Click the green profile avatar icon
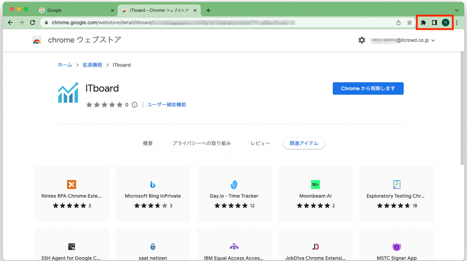The image size is (467, 261). (445, 23)
